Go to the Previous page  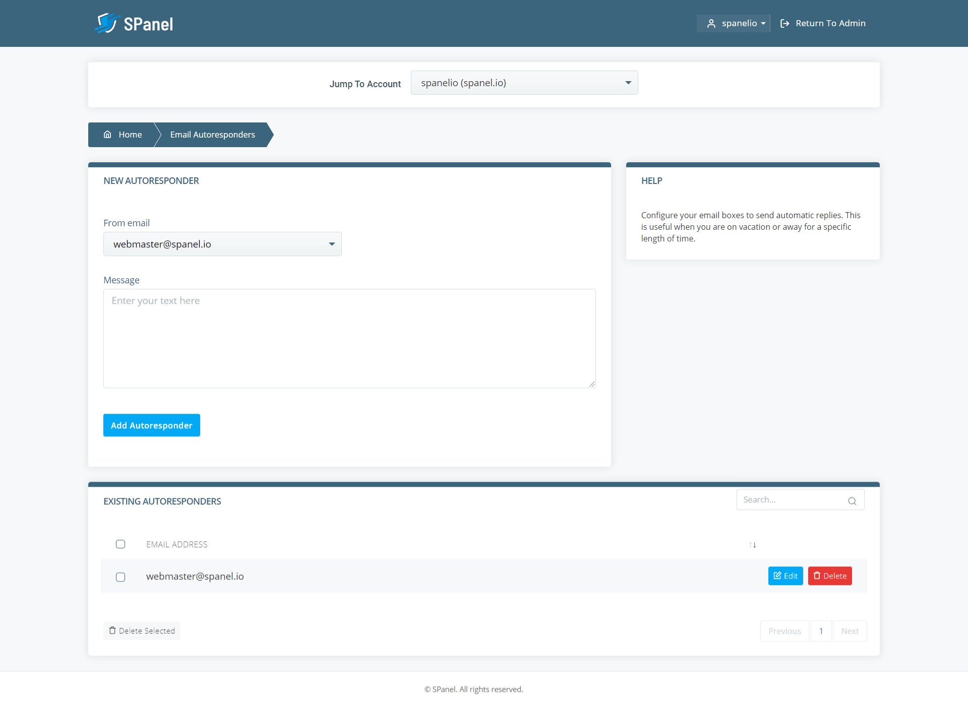point(784,631)
